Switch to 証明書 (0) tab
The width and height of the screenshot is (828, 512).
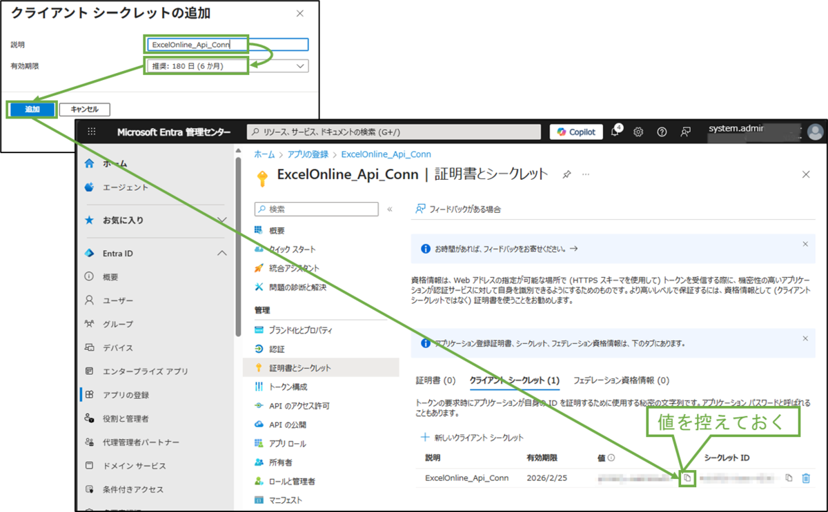[x=435, y=380]
